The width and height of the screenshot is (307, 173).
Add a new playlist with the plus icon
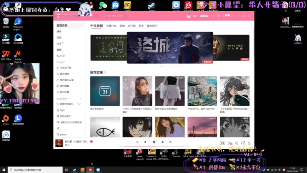click(x=81, y=99)
